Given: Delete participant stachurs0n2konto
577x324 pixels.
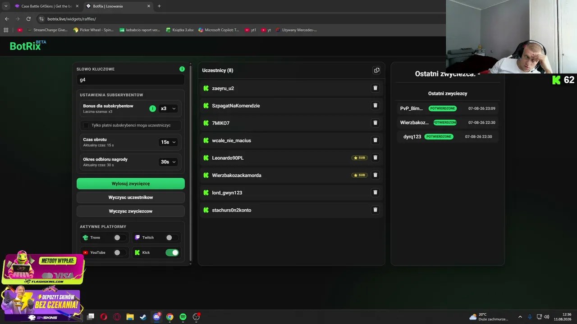Looking at the screenshot, I should point(375,210).
